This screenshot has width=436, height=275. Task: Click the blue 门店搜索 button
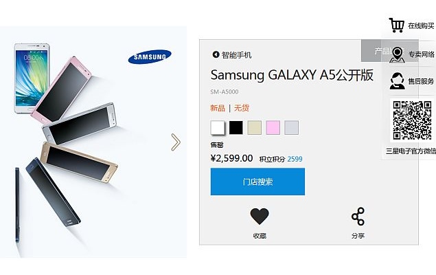257,182
